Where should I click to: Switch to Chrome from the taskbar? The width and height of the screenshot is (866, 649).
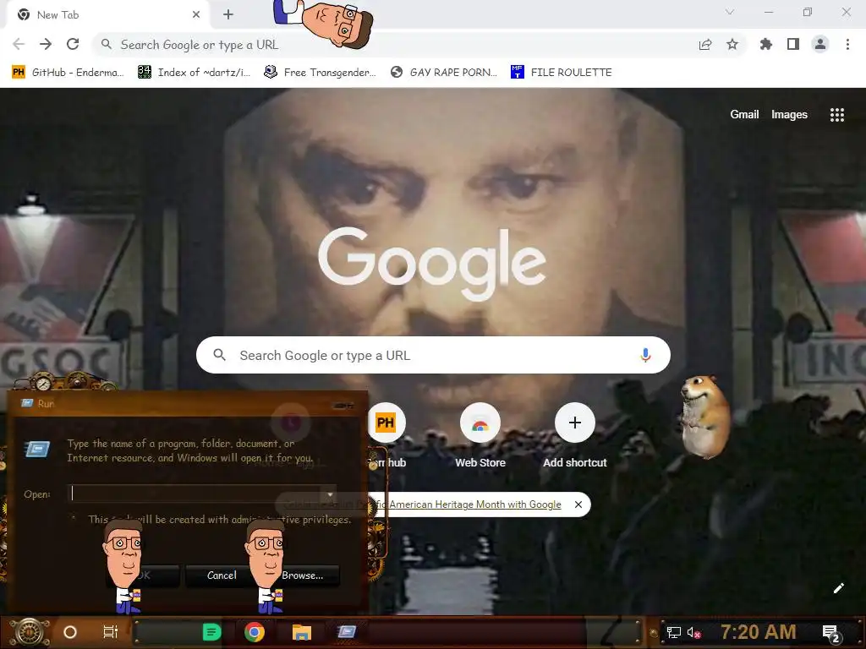[255, 632]
